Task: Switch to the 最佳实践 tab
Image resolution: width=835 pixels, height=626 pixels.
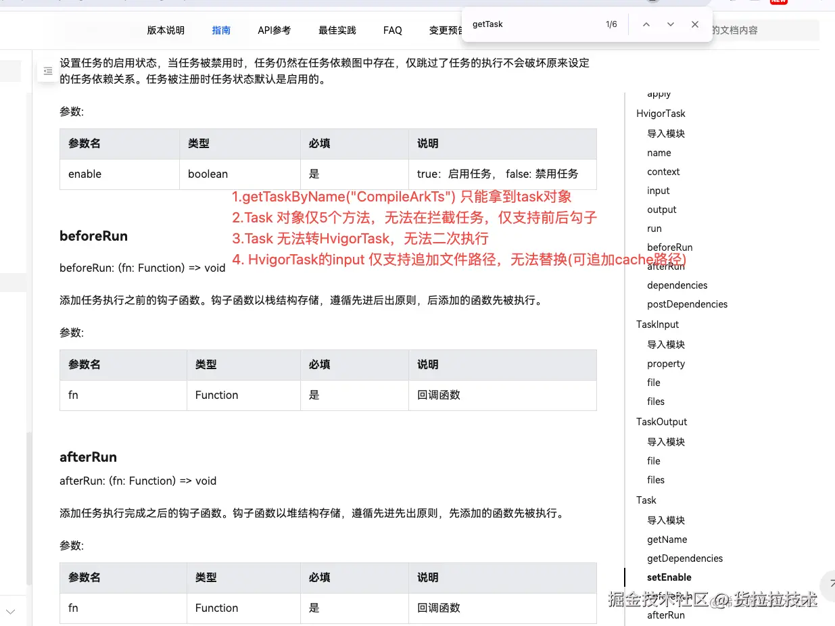Action: pyautogui.click(x=337, y=30)
